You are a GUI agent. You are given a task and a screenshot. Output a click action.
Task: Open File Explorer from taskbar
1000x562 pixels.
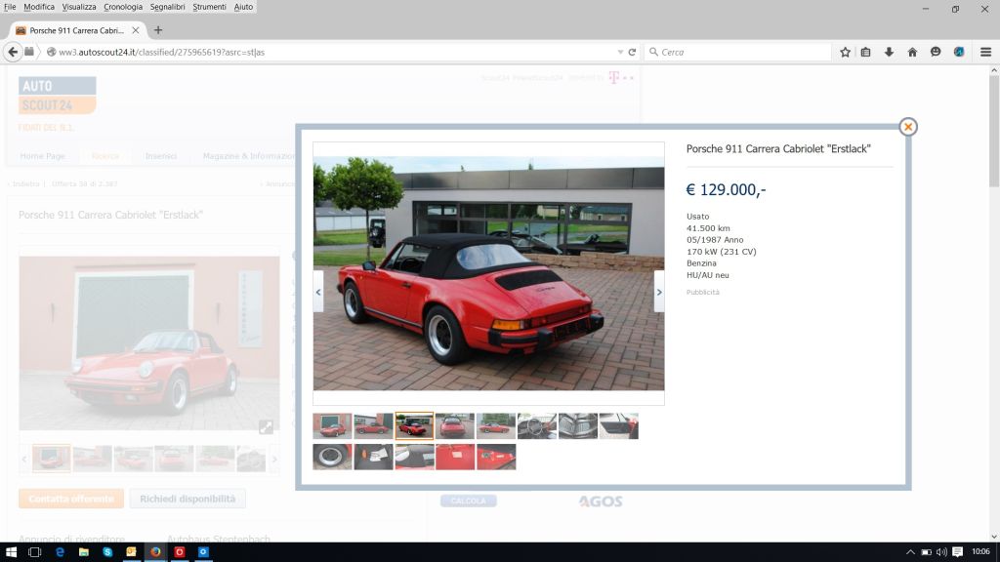tap(84, 552)
